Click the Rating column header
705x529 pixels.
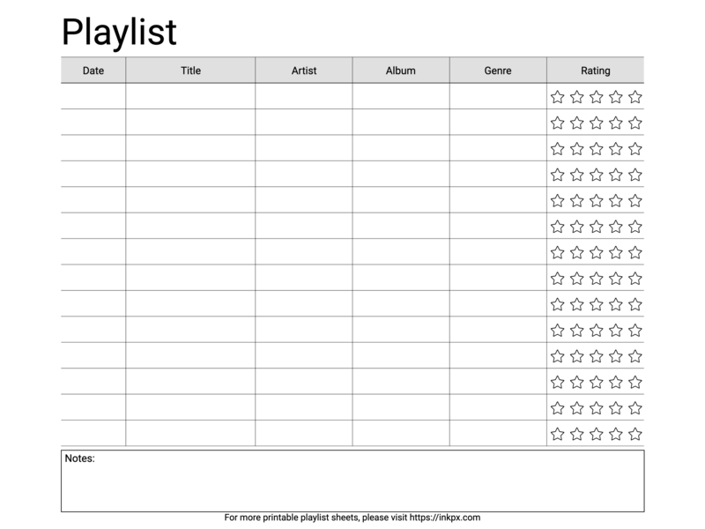[x=595, y=71]
